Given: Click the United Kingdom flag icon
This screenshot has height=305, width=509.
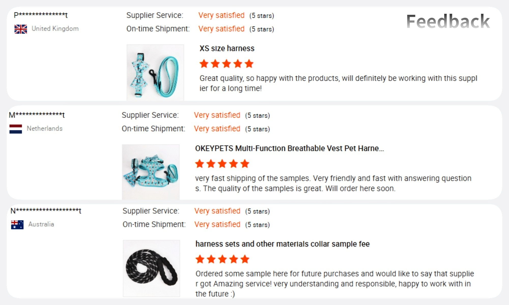Looking at the screenshot, I should click(21, 29).
